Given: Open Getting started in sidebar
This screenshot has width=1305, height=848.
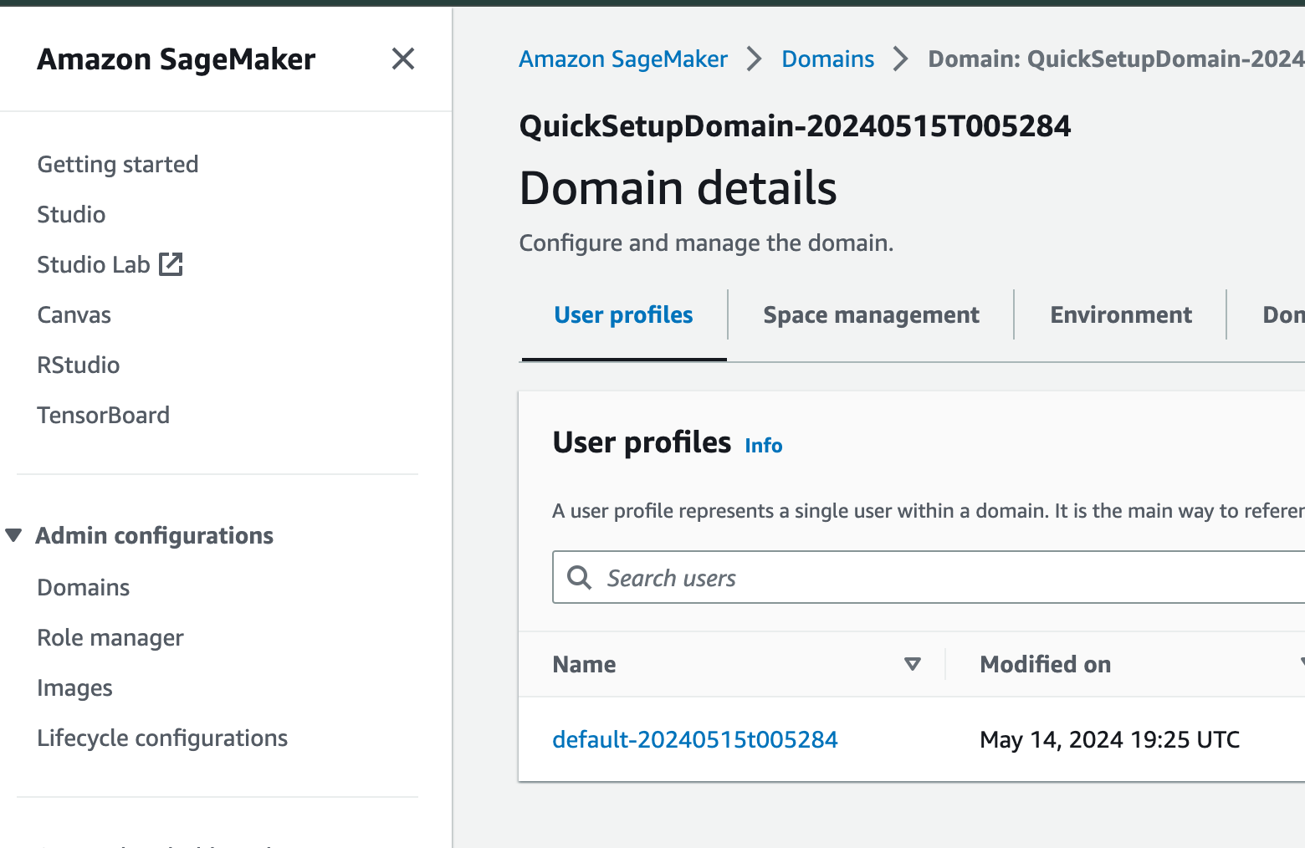Looking at the screenshot, I should (118, 165).
